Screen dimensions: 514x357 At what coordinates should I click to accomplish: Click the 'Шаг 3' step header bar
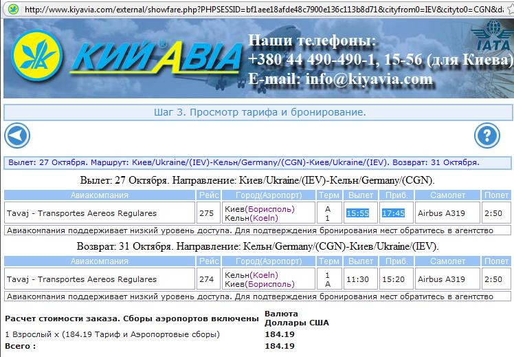coord(258,112)
